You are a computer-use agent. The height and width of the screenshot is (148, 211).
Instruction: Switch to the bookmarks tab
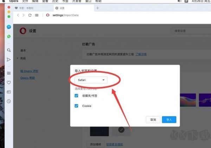(x=33, y=8)
